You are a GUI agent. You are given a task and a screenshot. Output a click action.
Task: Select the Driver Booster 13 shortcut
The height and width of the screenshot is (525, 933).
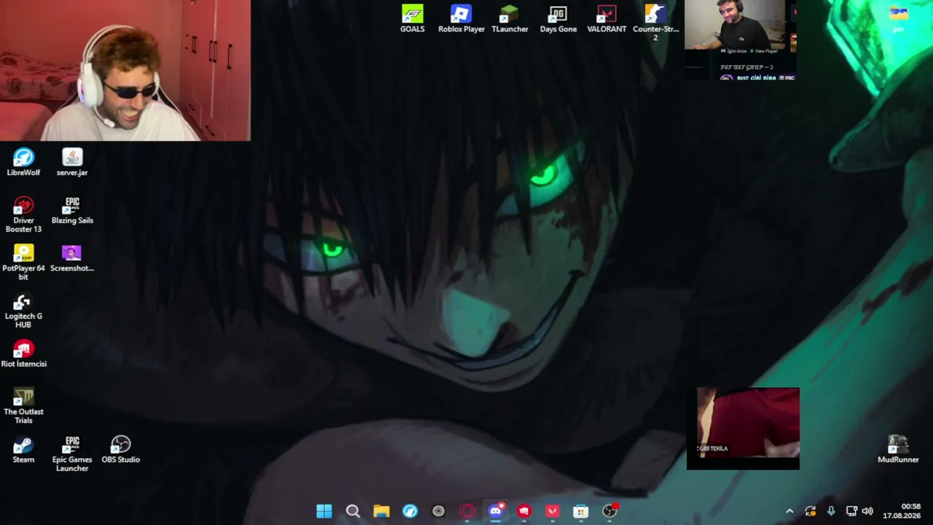(23, 214)
